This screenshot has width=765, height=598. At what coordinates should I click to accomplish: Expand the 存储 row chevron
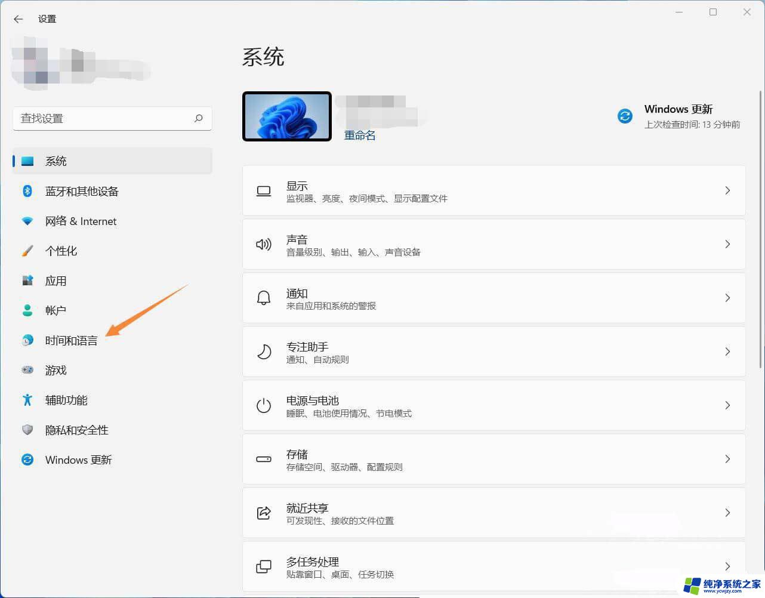(727, 459)
